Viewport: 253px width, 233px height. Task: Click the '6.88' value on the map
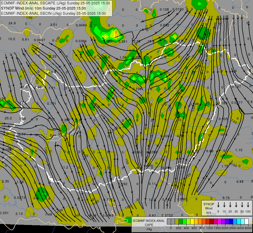click(x=240, y=181)
